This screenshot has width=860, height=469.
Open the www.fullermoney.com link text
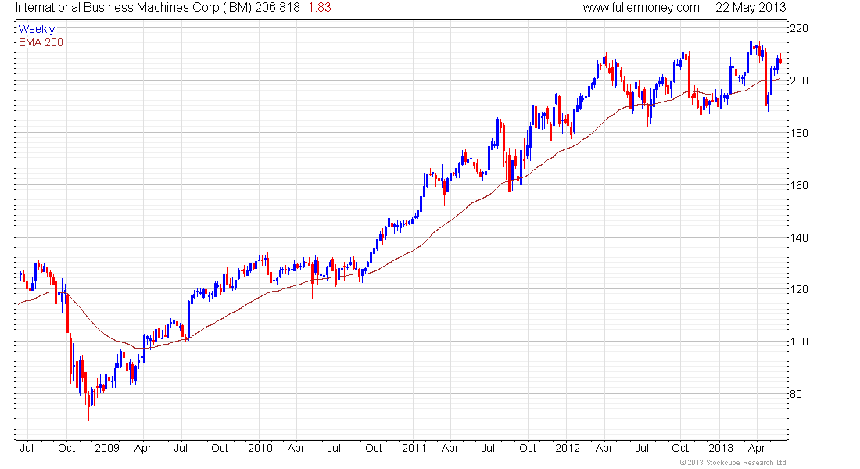pyautogui.click(x=641, y=8)
